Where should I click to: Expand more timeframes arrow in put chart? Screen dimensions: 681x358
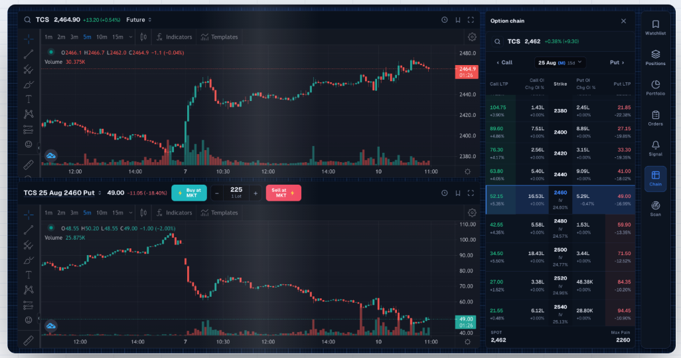coord(130,213)
